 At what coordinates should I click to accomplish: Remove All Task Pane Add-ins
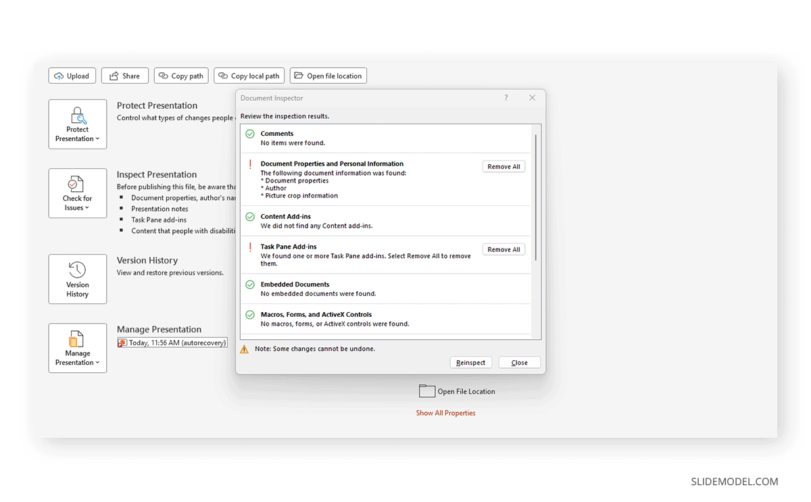point(503,249)
